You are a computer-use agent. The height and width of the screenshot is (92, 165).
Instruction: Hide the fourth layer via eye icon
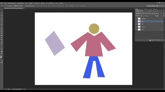pyautogui.click(x=136, y=27)
